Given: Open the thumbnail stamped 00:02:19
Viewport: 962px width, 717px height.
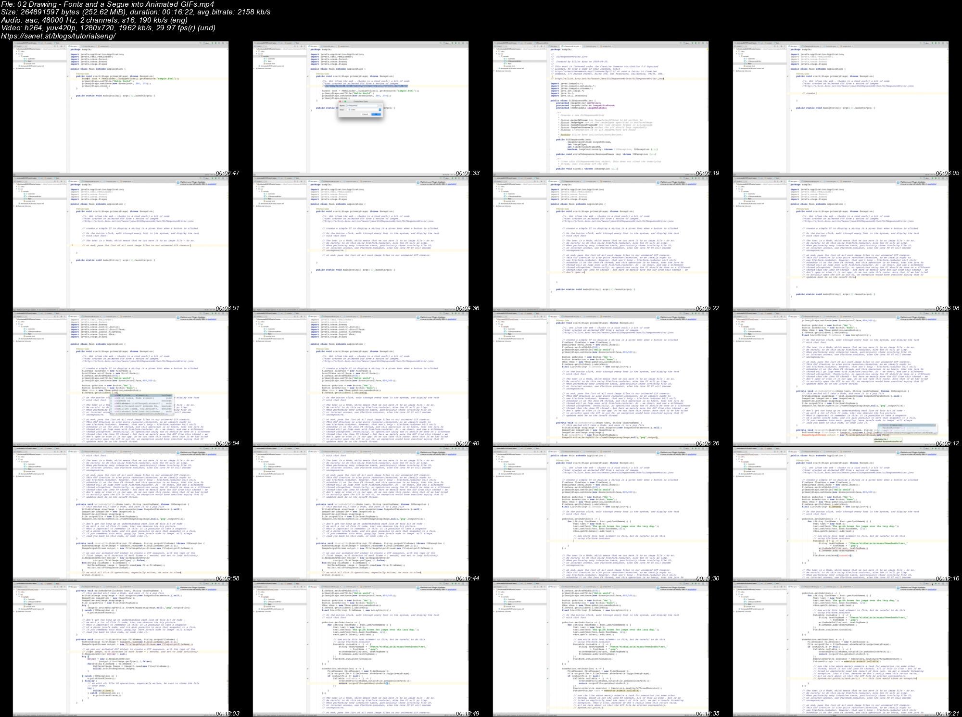Looking at the screenshot, I should tap(601, 109).
